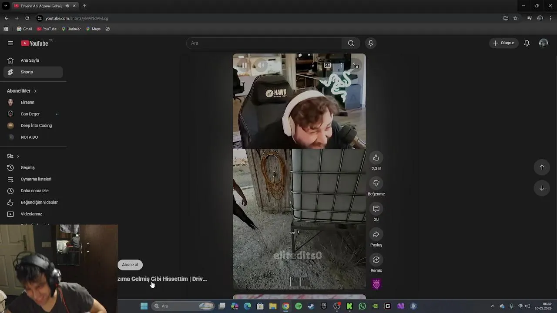Open Oynatma listeleri
This screenshot has width=557, height=313.
(33, 179)
